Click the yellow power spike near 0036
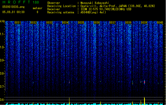Viewport: 166px width, 105px height. (x=101, y=103)
